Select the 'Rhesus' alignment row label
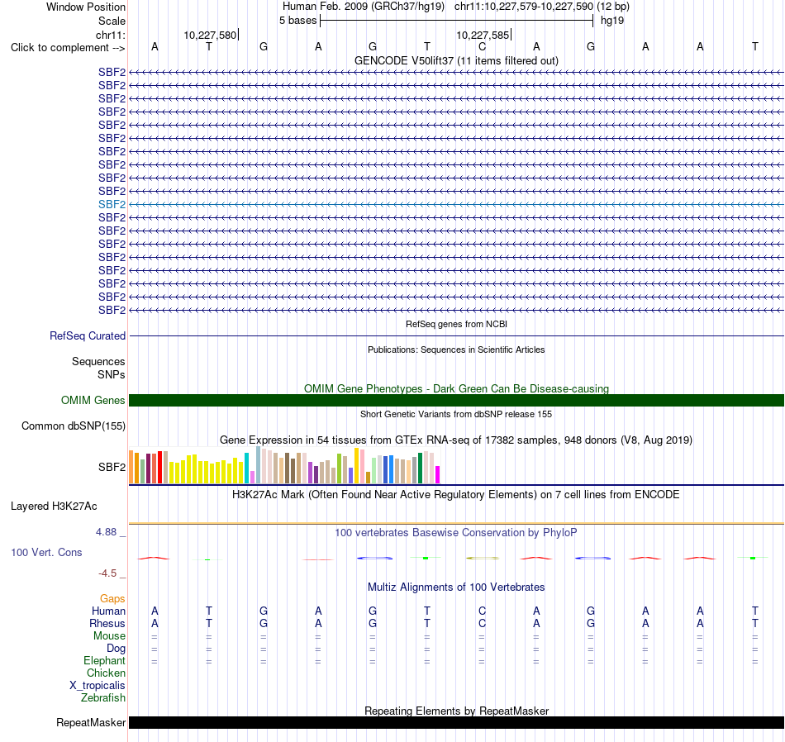 pyautogui.click(x=107, y=623)
